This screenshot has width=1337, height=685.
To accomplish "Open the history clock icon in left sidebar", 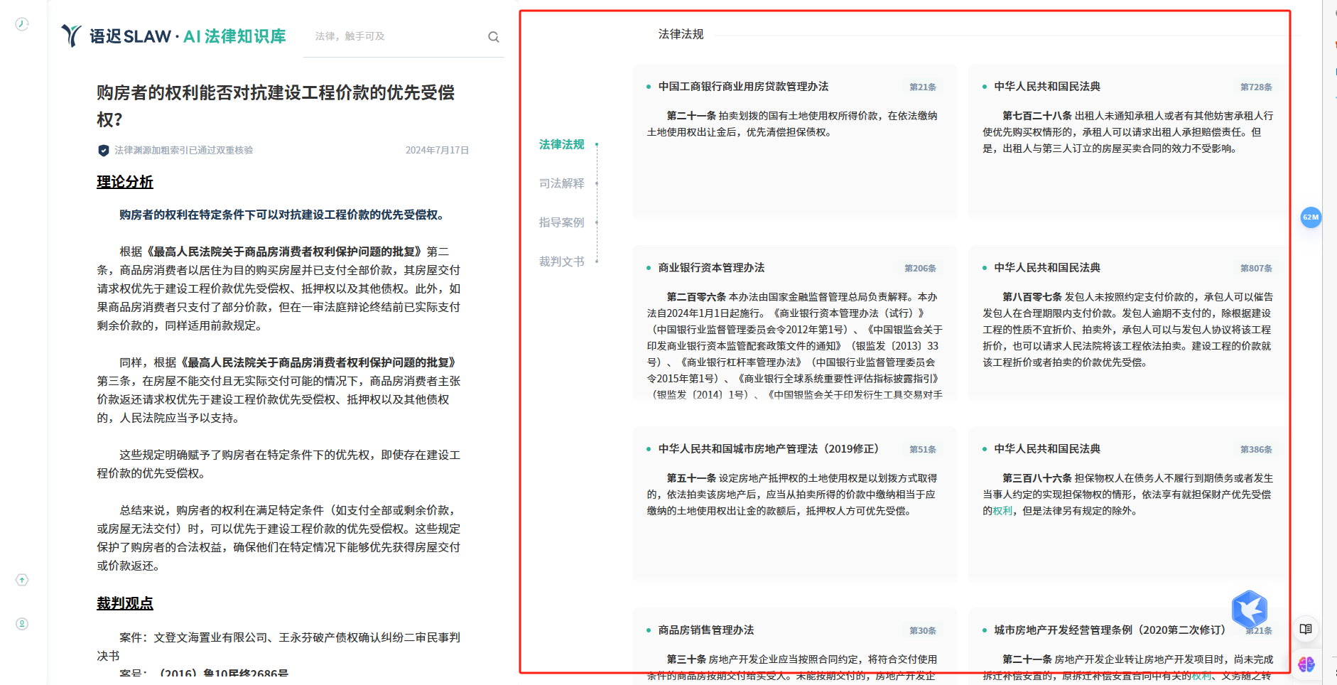I will pyautogui.click(x=22, y=24).
